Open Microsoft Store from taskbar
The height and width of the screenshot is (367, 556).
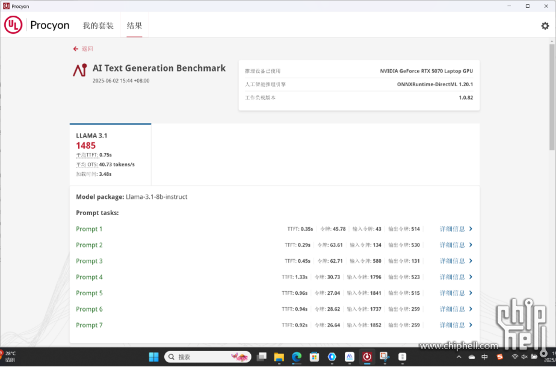pos(314,357)
